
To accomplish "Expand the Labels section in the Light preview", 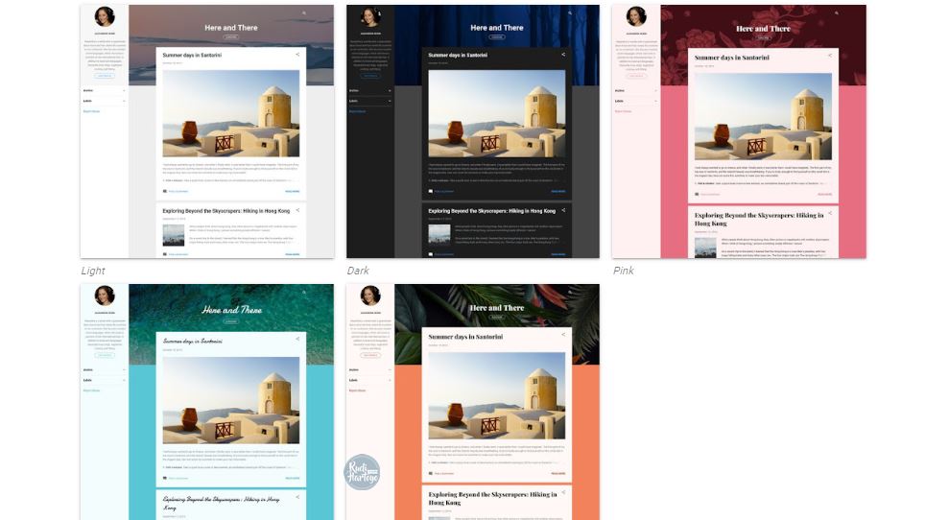I will [x=105, y=101].
